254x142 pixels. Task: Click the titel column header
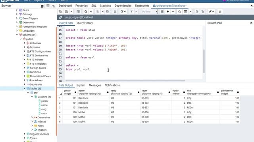202,92
